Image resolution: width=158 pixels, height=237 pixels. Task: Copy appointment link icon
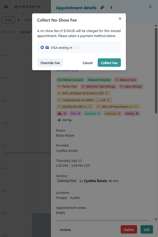(102, 8)
